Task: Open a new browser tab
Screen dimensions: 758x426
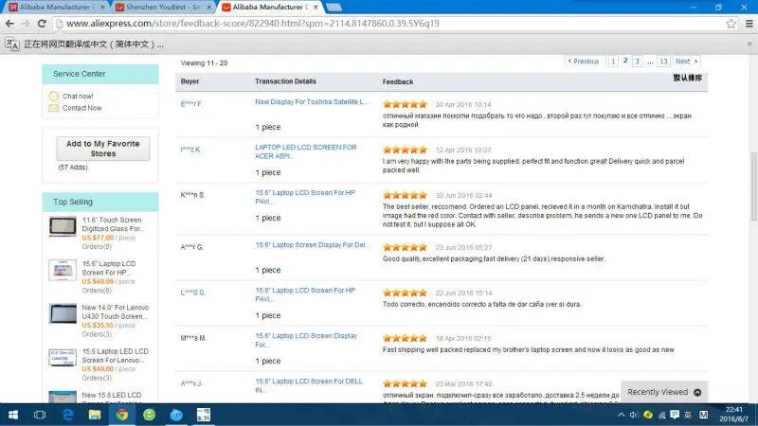Action: (x=334, y=8)
